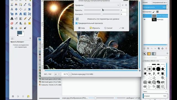Open the zoom percentage dropdown arrow
This screenshot has height=100, width=177.
pos(70,74)
